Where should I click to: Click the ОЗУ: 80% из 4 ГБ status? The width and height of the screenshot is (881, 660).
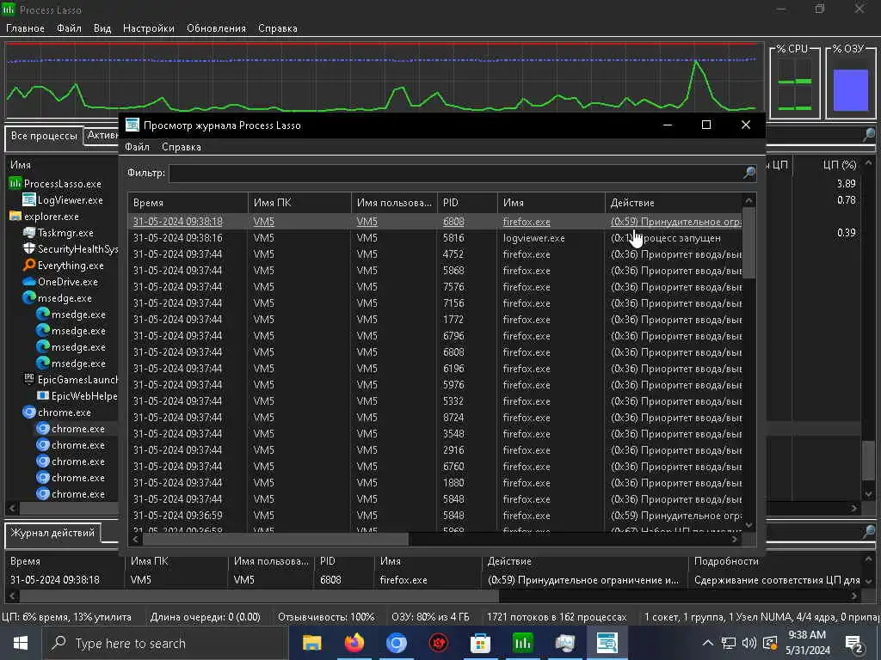click(430, 617)
